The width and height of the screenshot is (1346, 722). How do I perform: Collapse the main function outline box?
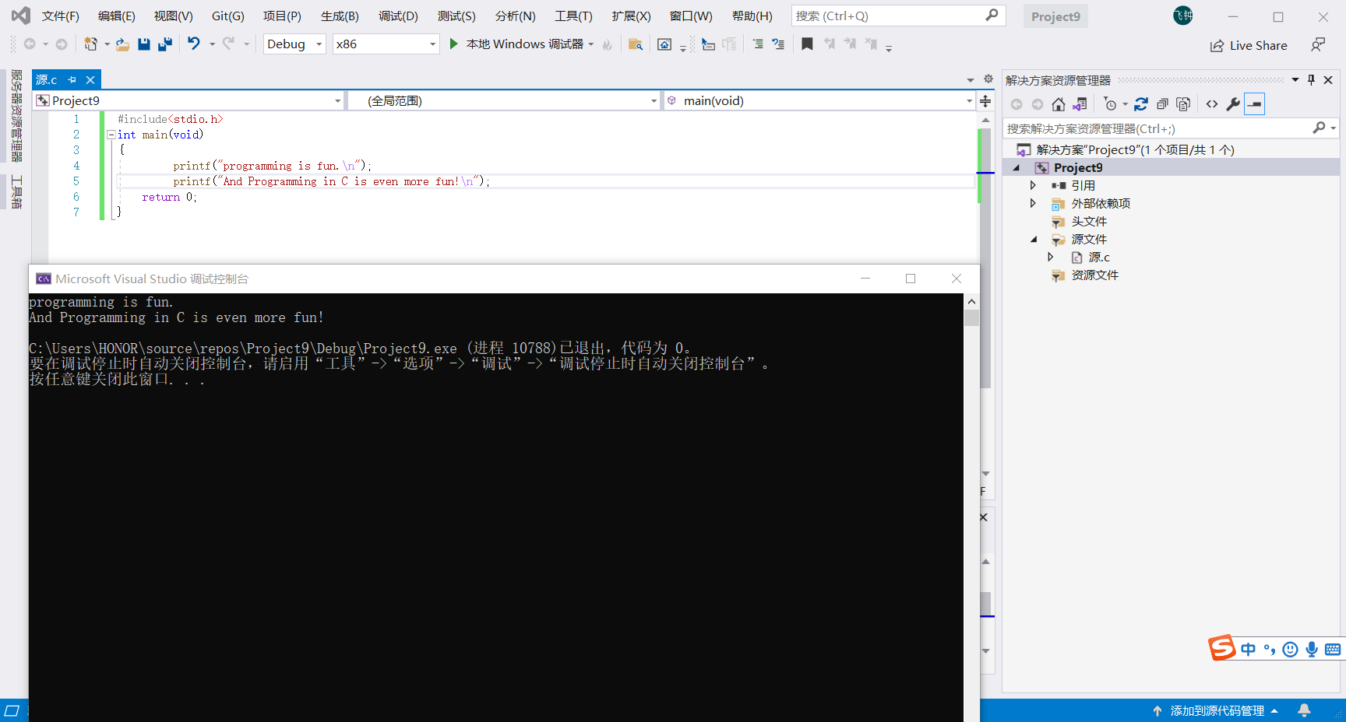point(111,135)
